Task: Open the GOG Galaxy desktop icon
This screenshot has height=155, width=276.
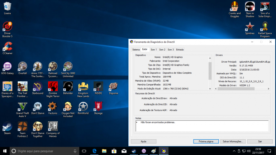Action: point(7,67)
